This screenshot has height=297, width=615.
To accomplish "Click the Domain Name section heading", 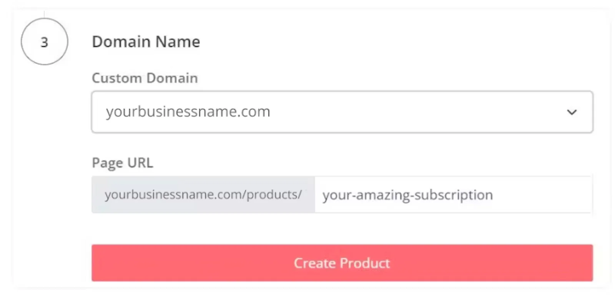I will click(146, 41).
